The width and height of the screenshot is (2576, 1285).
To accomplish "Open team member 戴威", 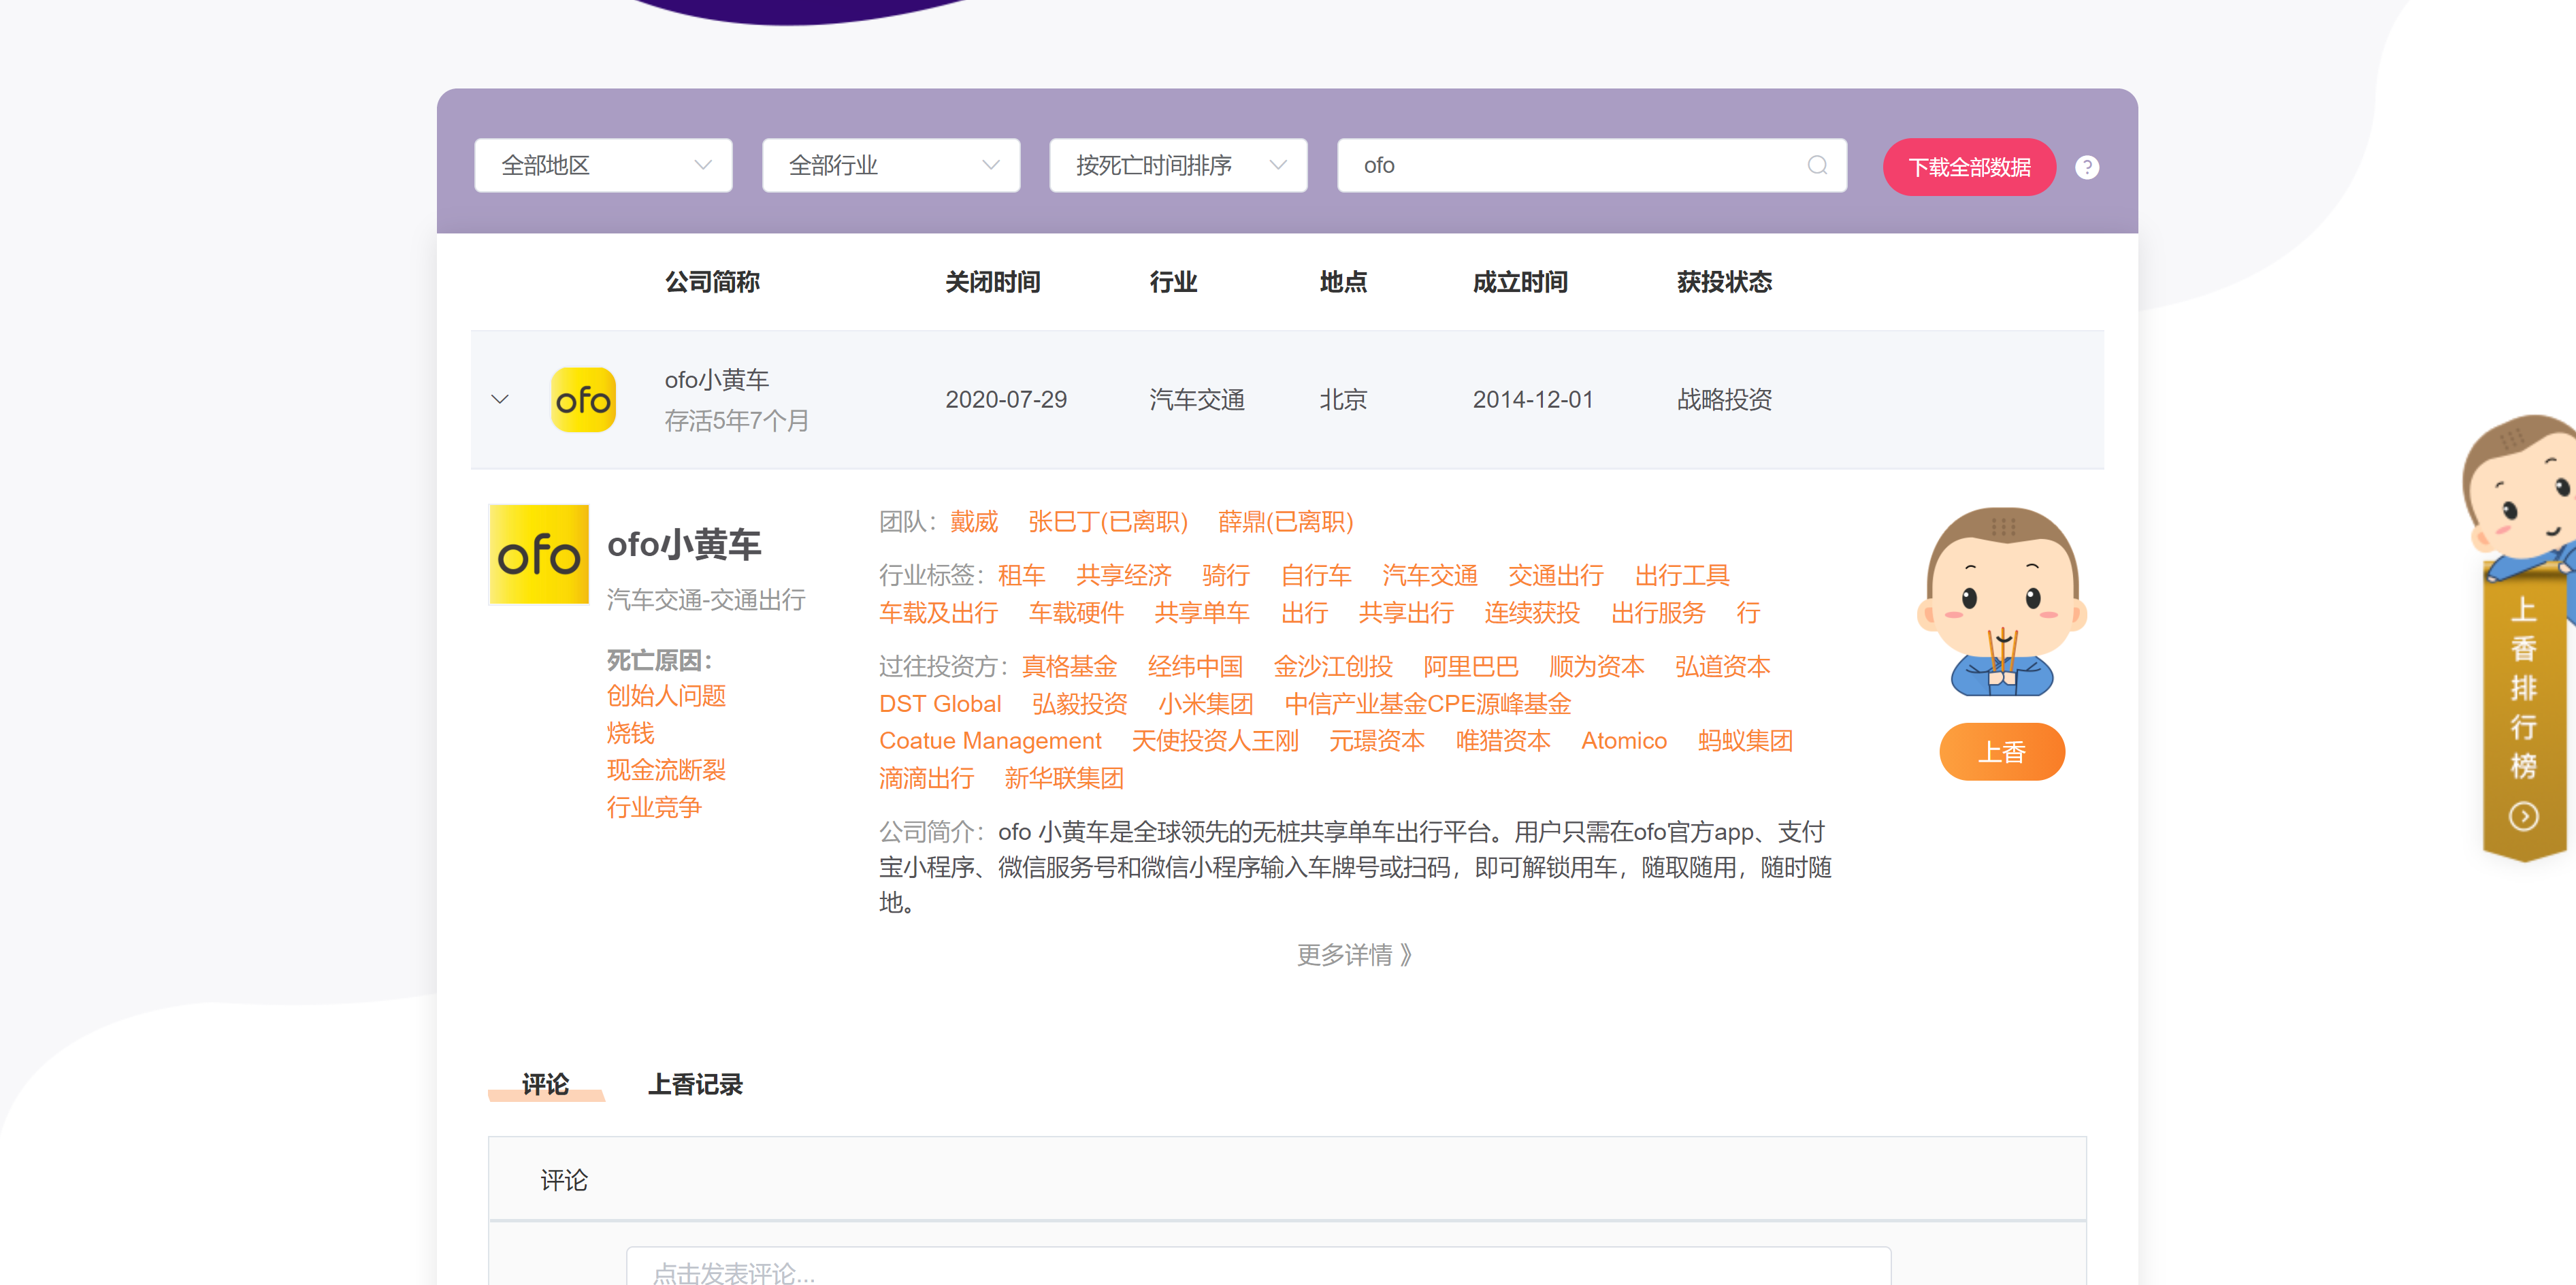I will tap(974, 522).
